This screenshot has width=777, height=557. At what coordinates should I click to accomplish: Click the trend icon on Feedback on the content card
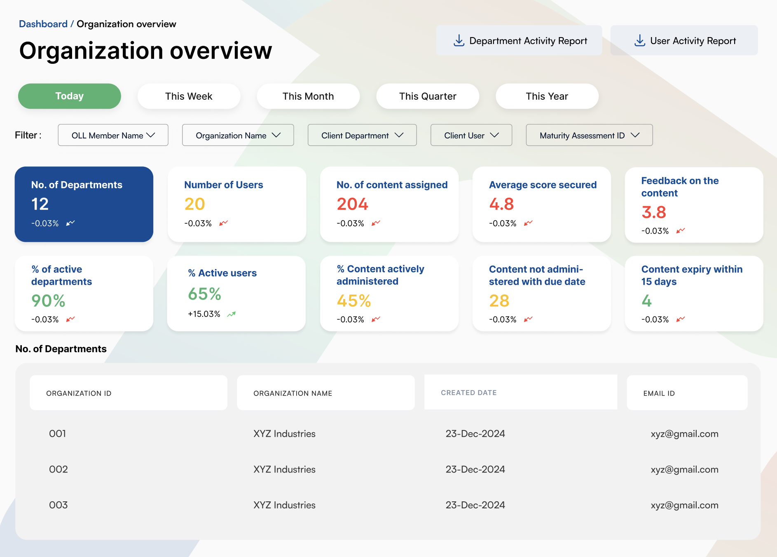(681, 231)
